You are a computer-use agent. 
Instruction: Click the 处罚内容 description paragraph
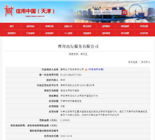click(x=104, y=113)
